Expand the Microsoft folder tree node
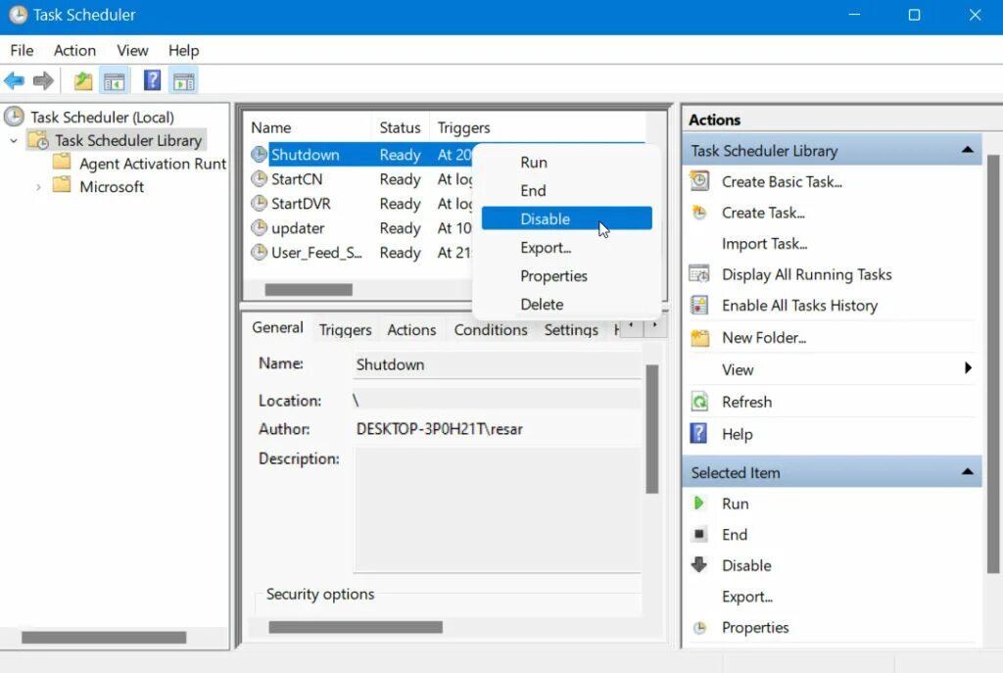 (x=38, y=187)
